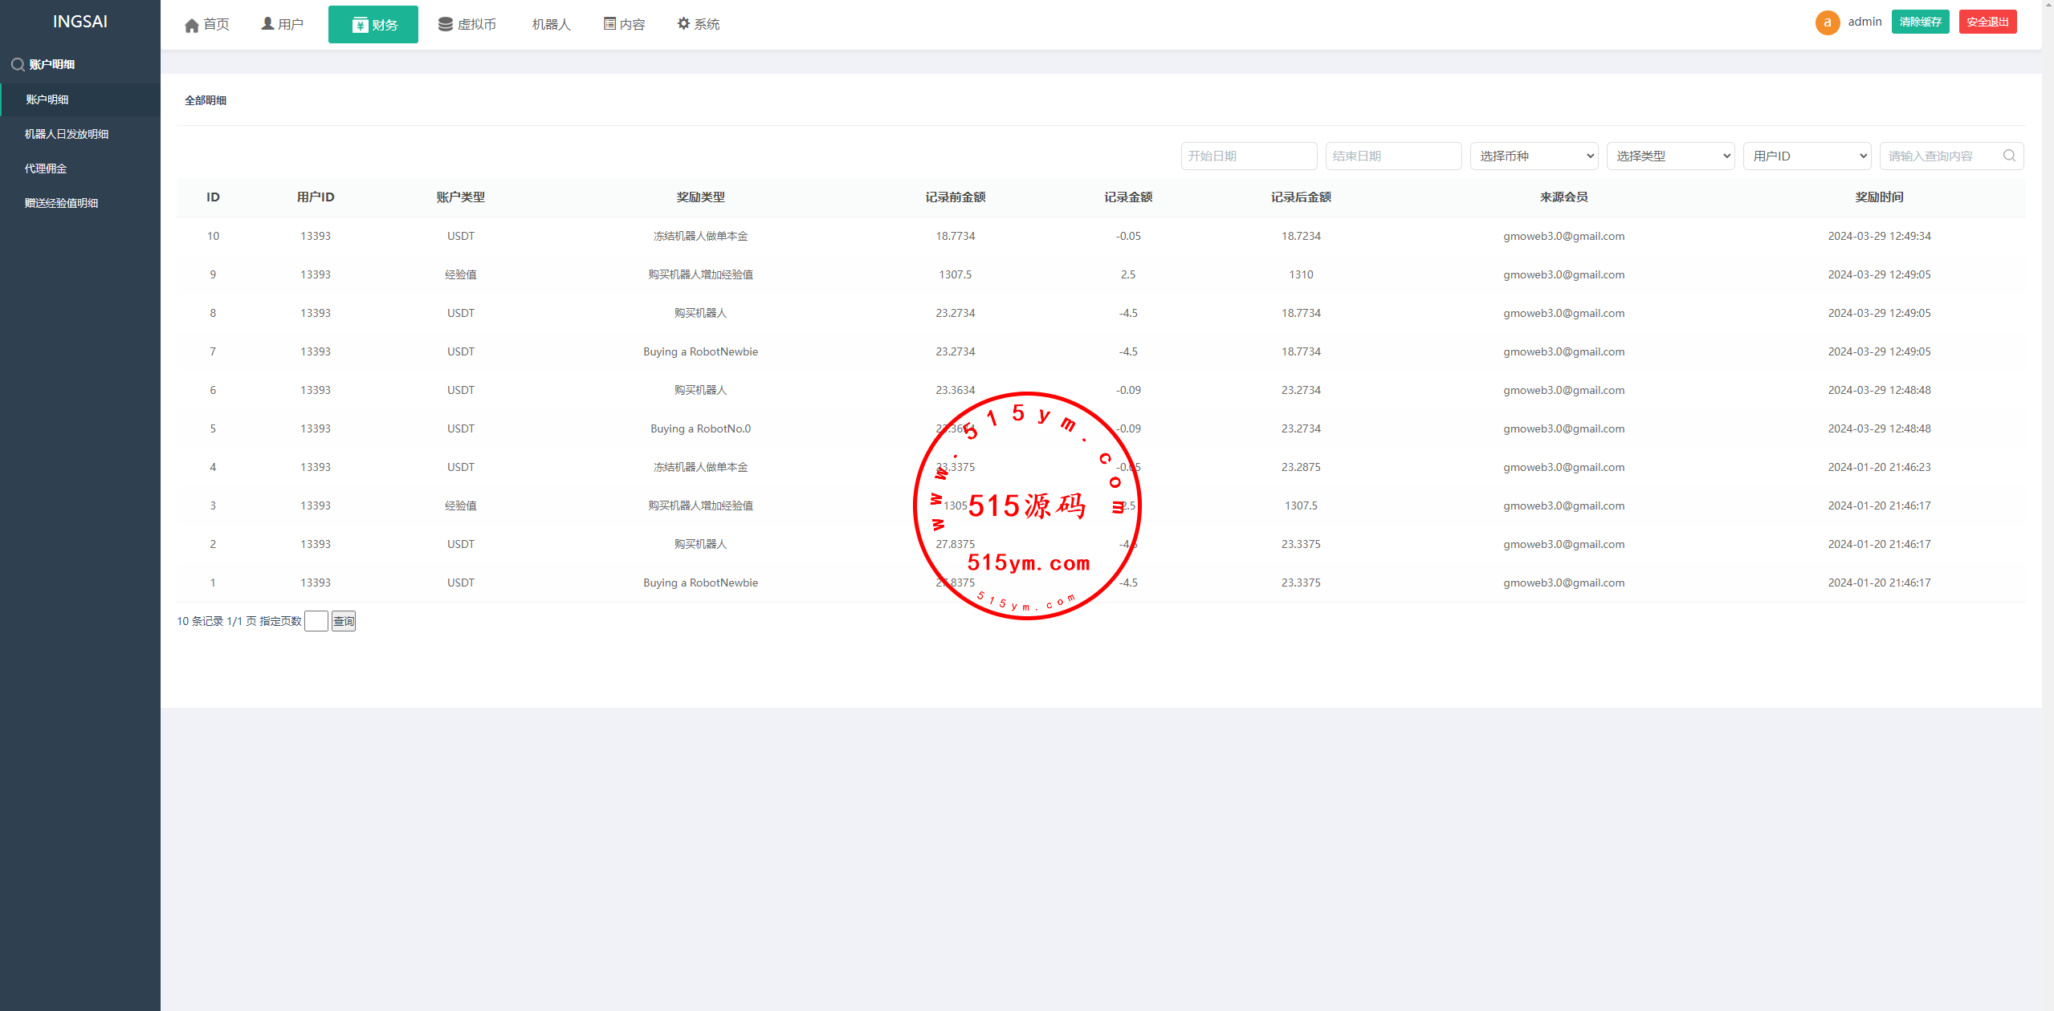The height and width of the screenshot is (1011, 2054).
Task: Go to 赠送经验值明细 sidebar item
Action: tap(61, 203)
